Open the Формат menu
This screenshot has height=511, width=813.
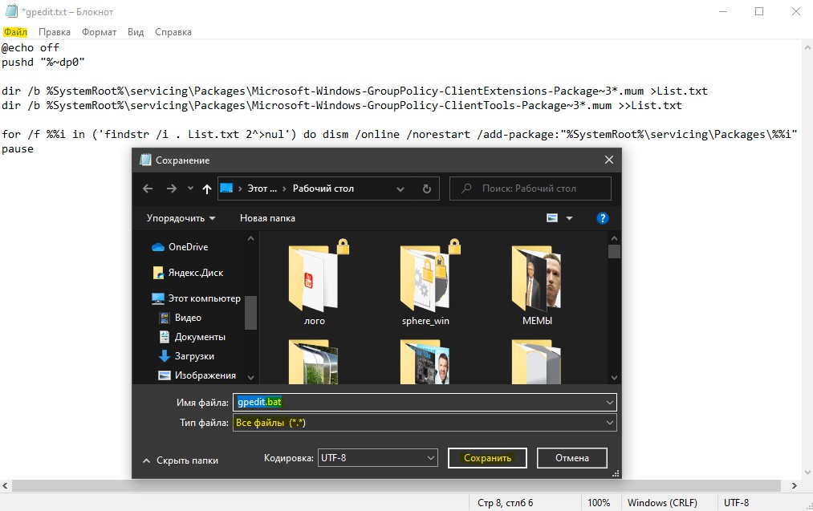point(99,32)
